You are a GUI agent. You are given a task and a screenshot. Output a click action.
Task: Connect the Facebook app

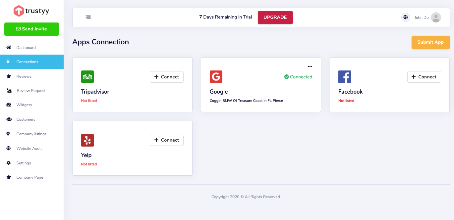[x=424, y=77]
